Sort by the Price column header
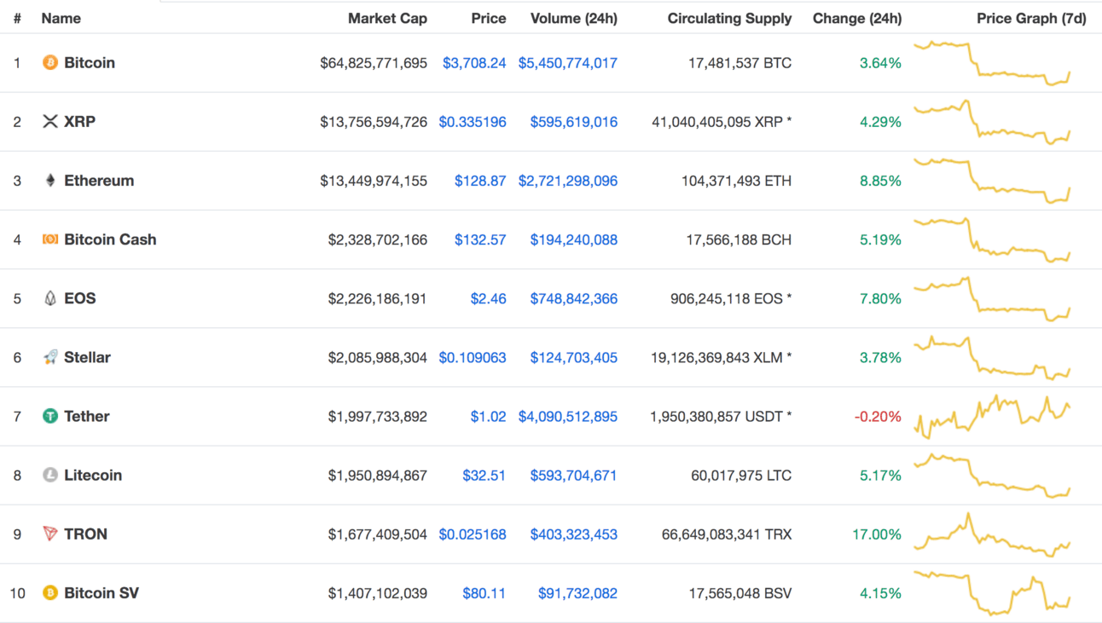Screen dimensions: 1102x623 [489, 18]
